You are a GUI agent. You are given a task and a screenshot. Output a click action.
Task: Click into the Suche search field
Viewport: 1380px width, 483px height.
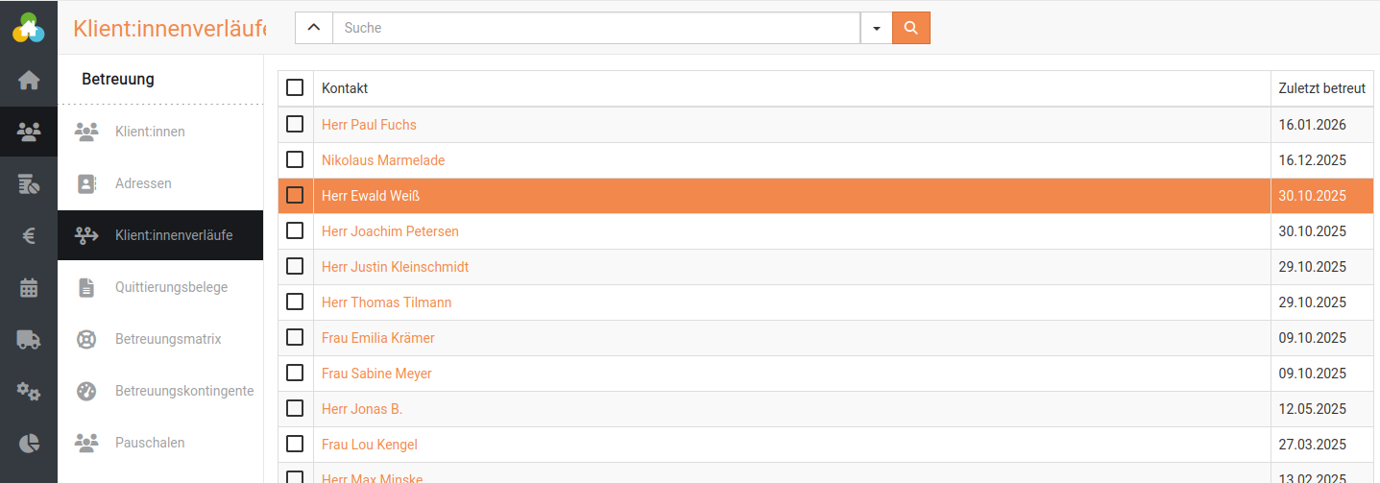click(x=595, y=28)
